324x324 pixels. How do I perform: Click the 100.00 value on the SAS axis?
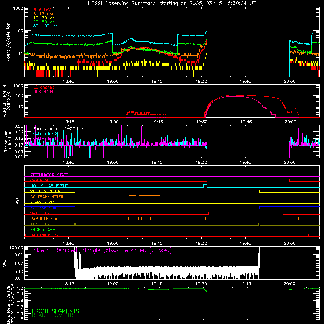[x=16, y=247]
